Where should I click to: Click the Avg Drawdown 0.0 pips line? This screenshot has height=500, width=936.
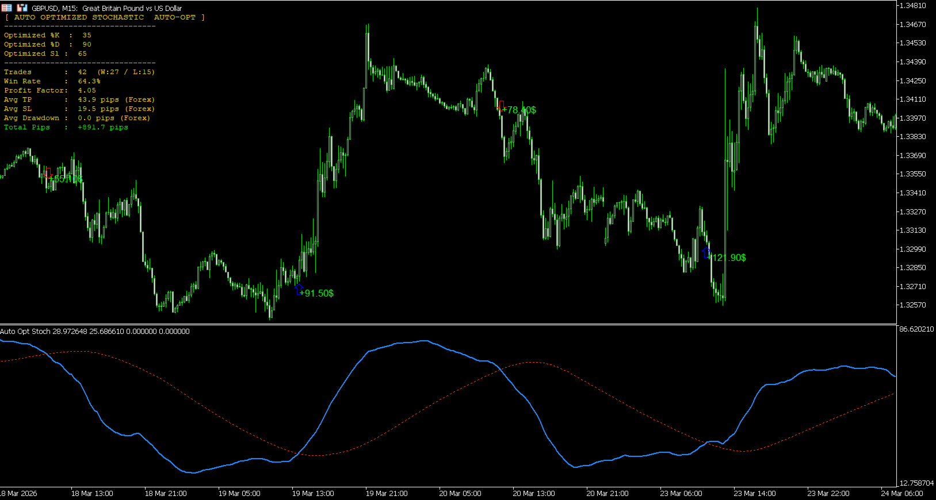tap(77, 118)
